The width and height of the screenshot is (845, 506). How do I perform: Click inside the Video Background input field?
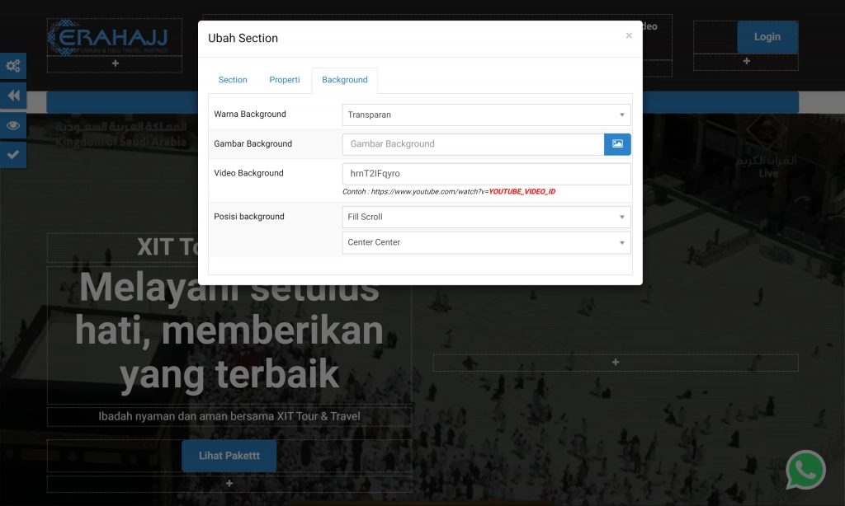pos(486,173)
